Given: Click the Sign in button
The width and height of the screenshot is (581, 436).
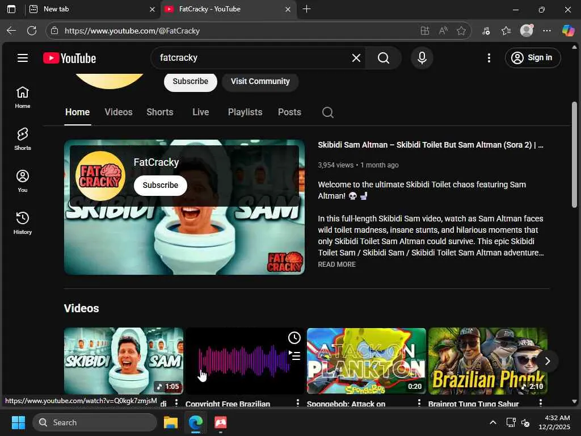Looking at the screenshot, I should pos(532,58).
